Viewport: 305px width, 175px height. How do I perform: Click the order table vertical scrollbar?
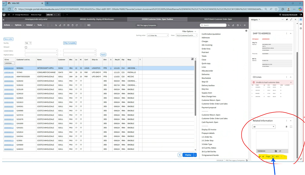[195, 88]
